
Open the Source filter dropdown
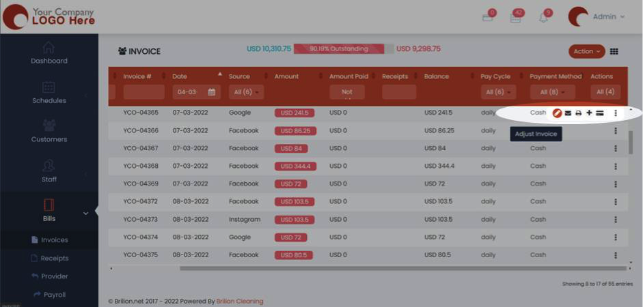point(246,92)
